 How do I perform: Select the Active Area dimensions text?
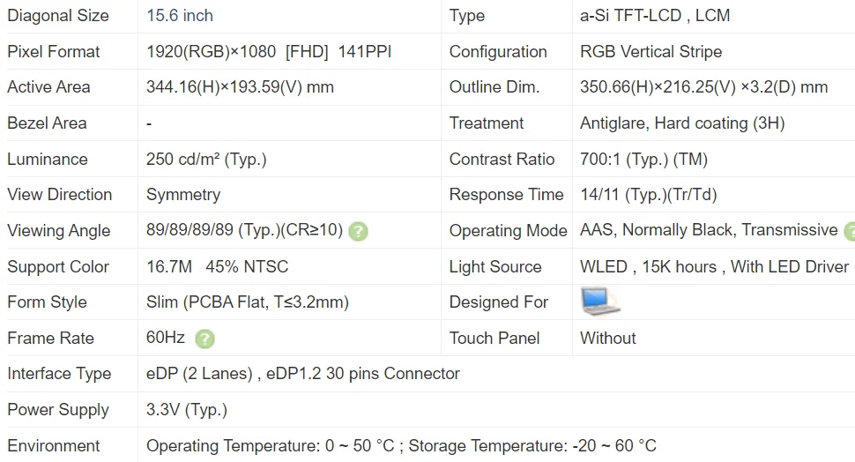240,87
